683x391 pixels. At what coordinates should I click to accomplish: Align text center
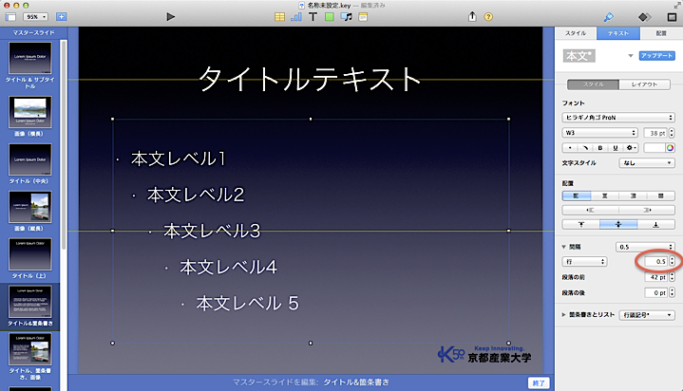click(604, 195)
